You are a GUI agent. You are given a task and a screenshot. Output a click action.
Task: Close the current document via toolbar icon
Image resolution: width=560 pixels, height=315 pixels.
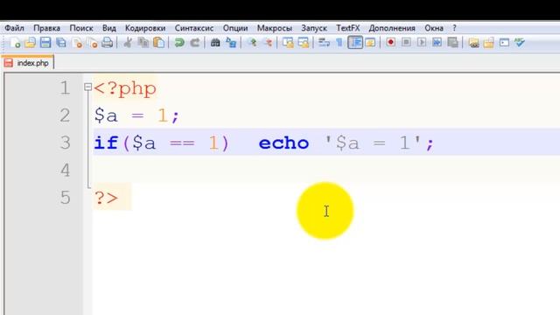[x=77, y=43]
